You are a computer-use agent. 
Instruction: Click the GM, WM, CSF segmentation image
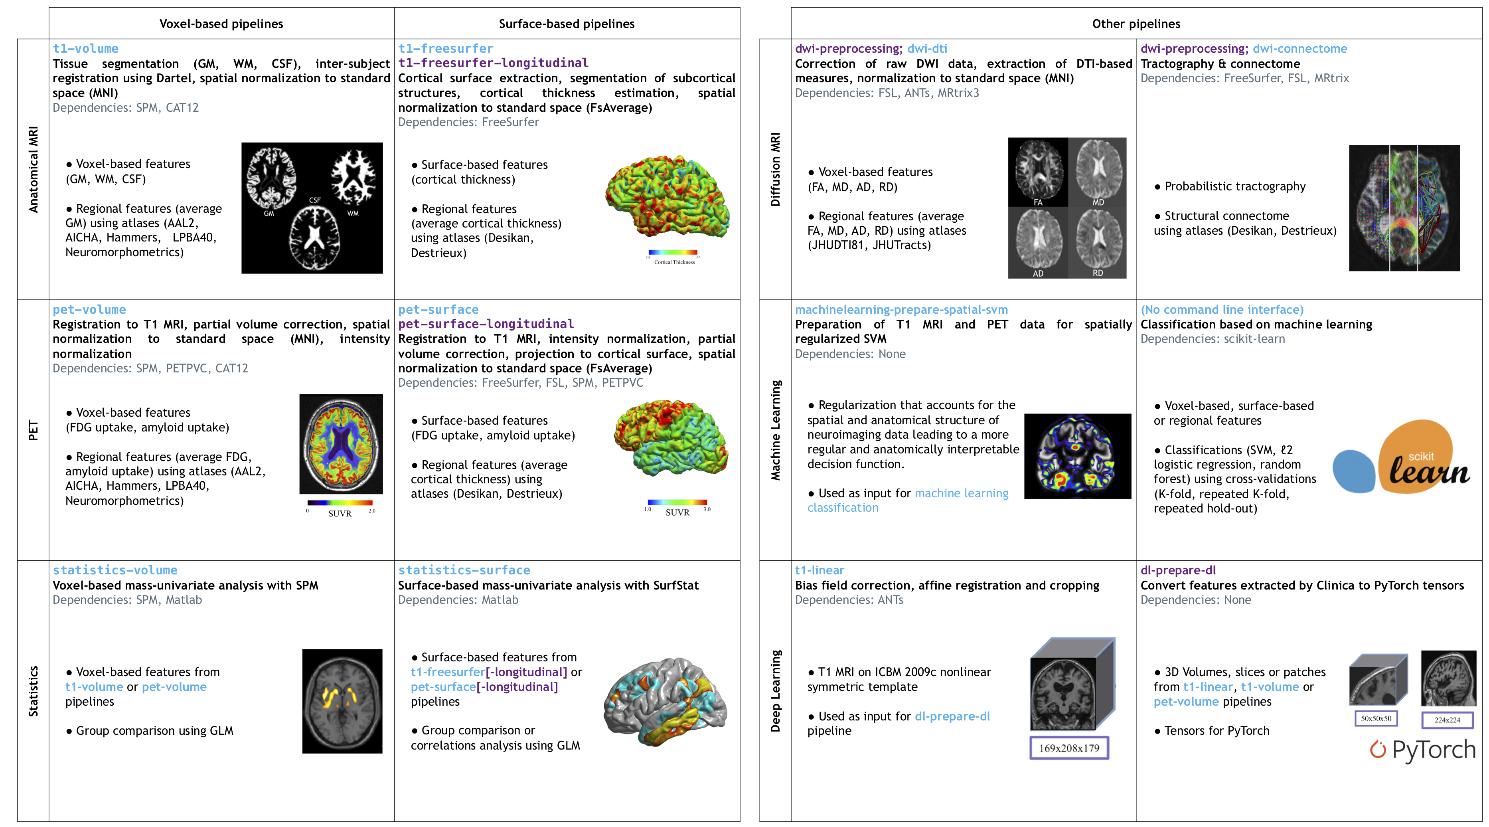[312, 208]
